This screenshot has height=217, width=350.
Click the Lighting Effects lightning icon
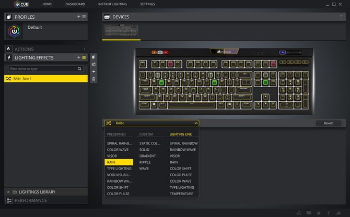tap(9, 57)
